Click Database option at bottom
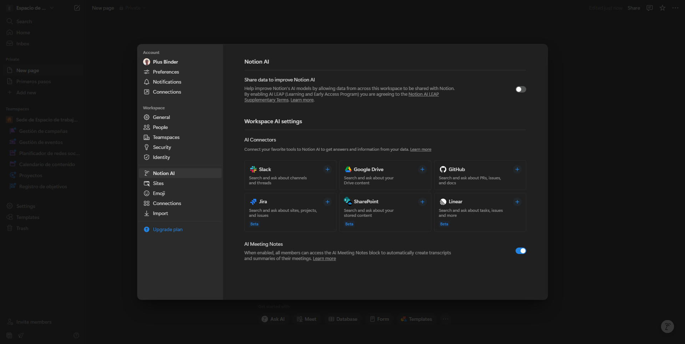 tap(343, 319)
